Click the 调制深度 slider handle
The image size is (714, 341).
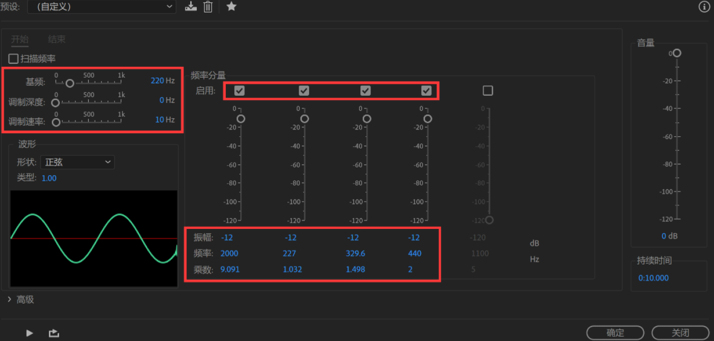[x=56, y=103]
